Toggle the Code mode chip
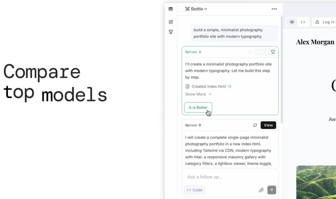This screenshot has width=336, height=199. (194, 190)
